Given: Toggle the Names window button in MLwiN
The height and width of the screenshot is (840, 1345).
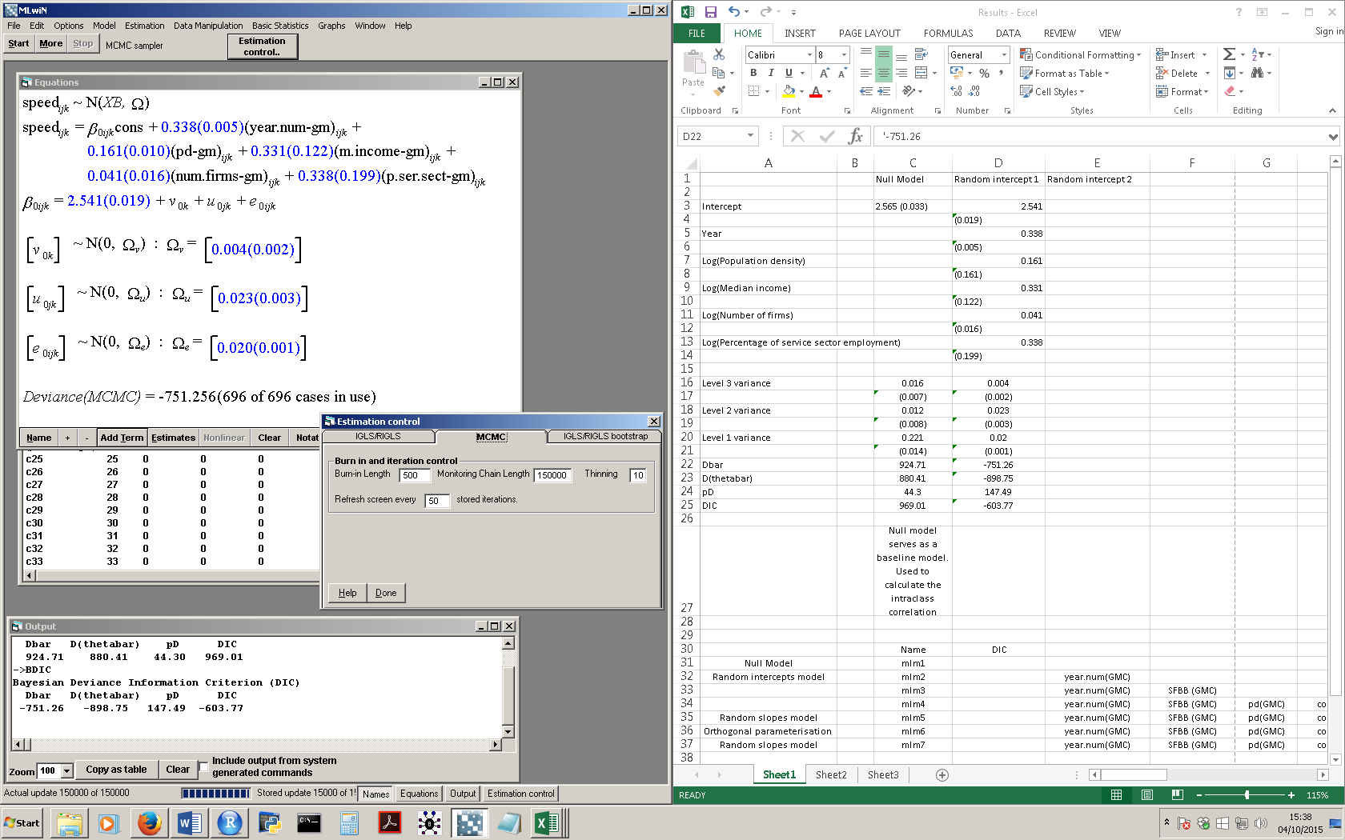Looking at the screenshot, I should point(375,794).
